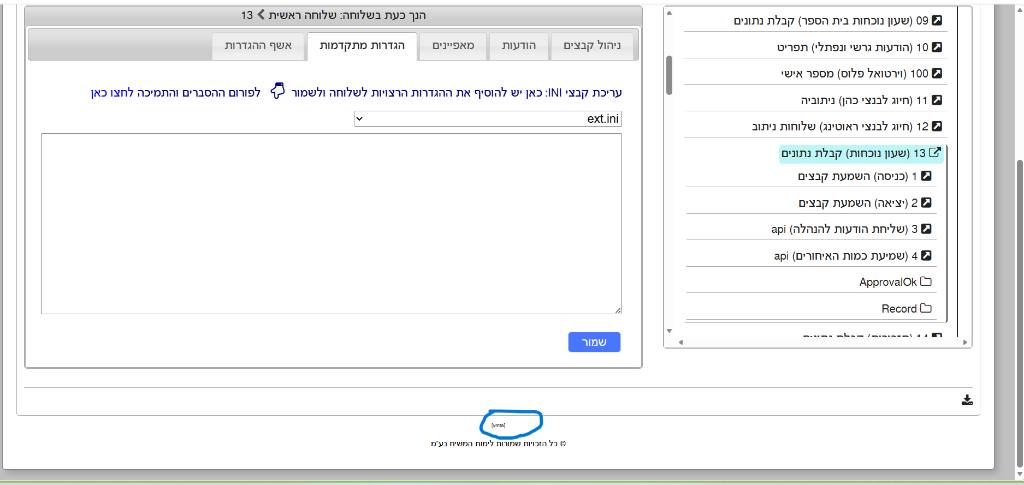Click the resize grip of the text area
Screen dimensions: 1024x485
click(x=618, y=310)
